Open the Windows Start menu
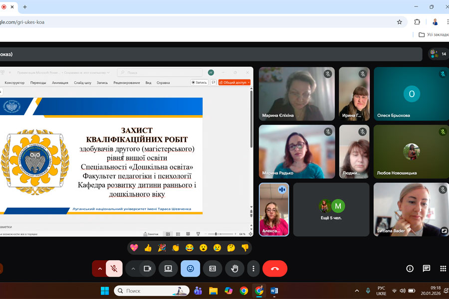This screenshot has height=299, width=449. [x=105, y=291]
